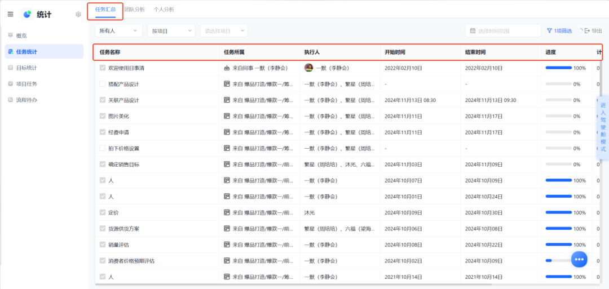Click the 选择时间范围 date input
This screenshot has height=289, width=609.
503,30
